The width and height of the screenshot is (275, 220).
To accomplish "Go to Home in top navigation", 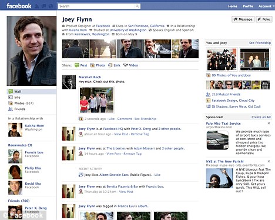I will point(233,6).
